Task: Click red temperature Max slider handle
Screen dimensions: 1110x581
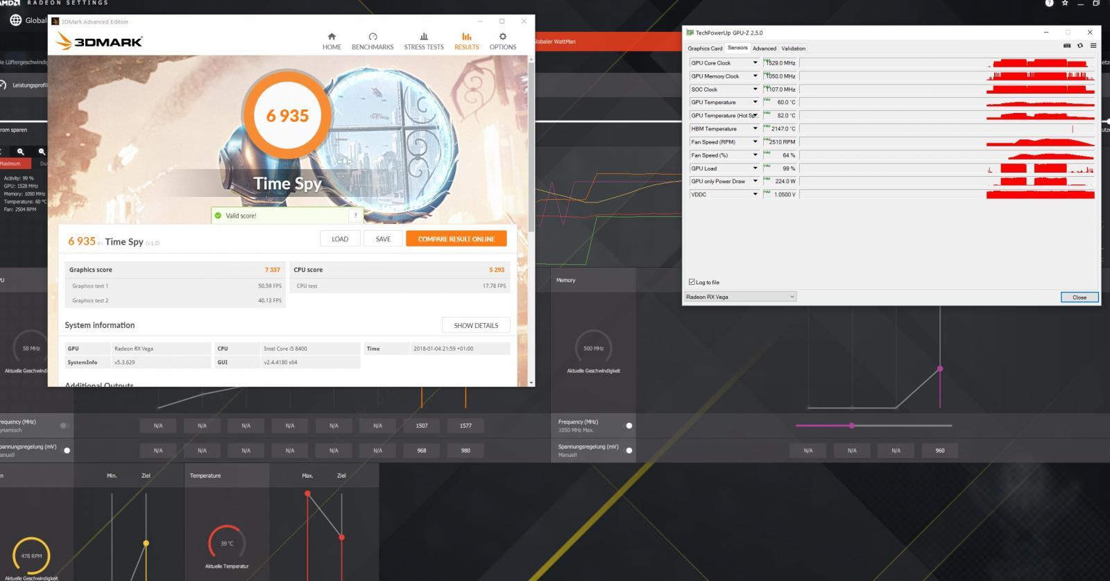Action: tap(307, 494)
